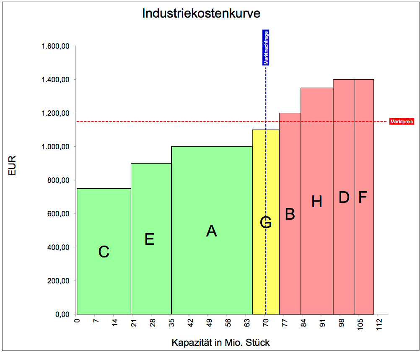This screenshot has height=353, width=420.
Task: Click the red bar labeled D
Action: click(x=344, y=197)
